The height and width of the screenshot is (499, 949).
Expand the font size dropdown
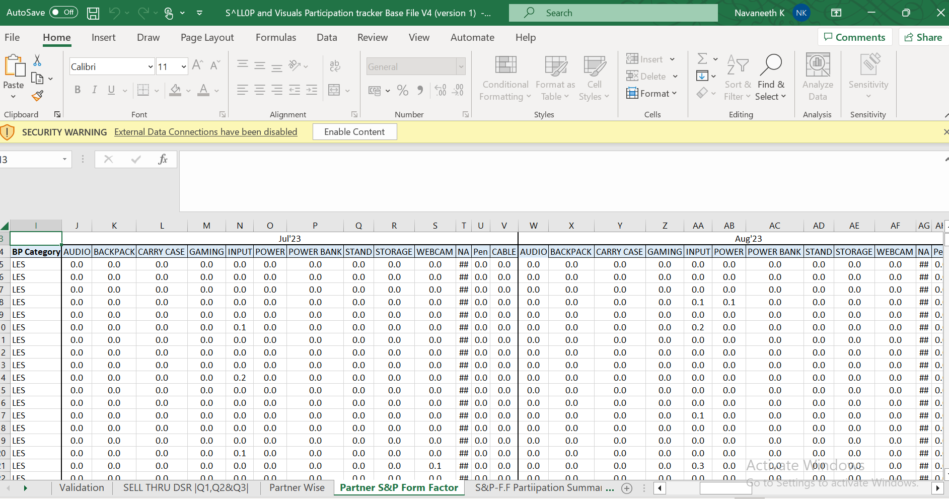[x=184, y=67]
